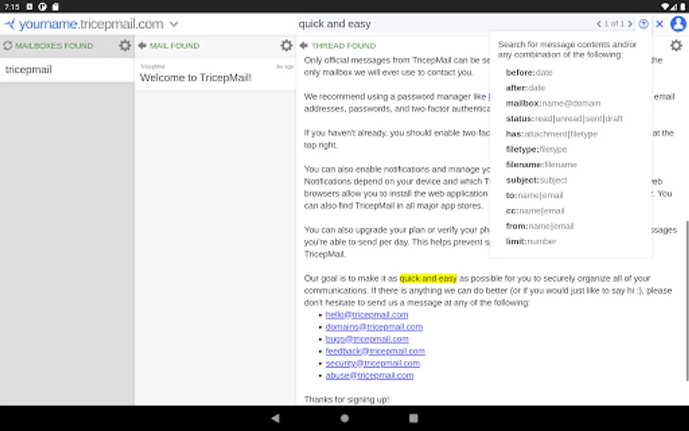Clear the search with the X icon
The width and height of the screenshot is (689, 431).
coord(659,24)
